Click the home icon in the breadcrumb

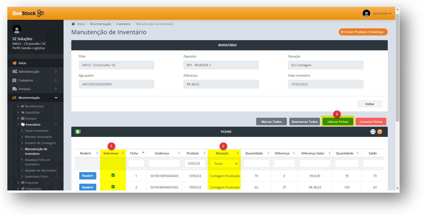click(x=73, y=24)
